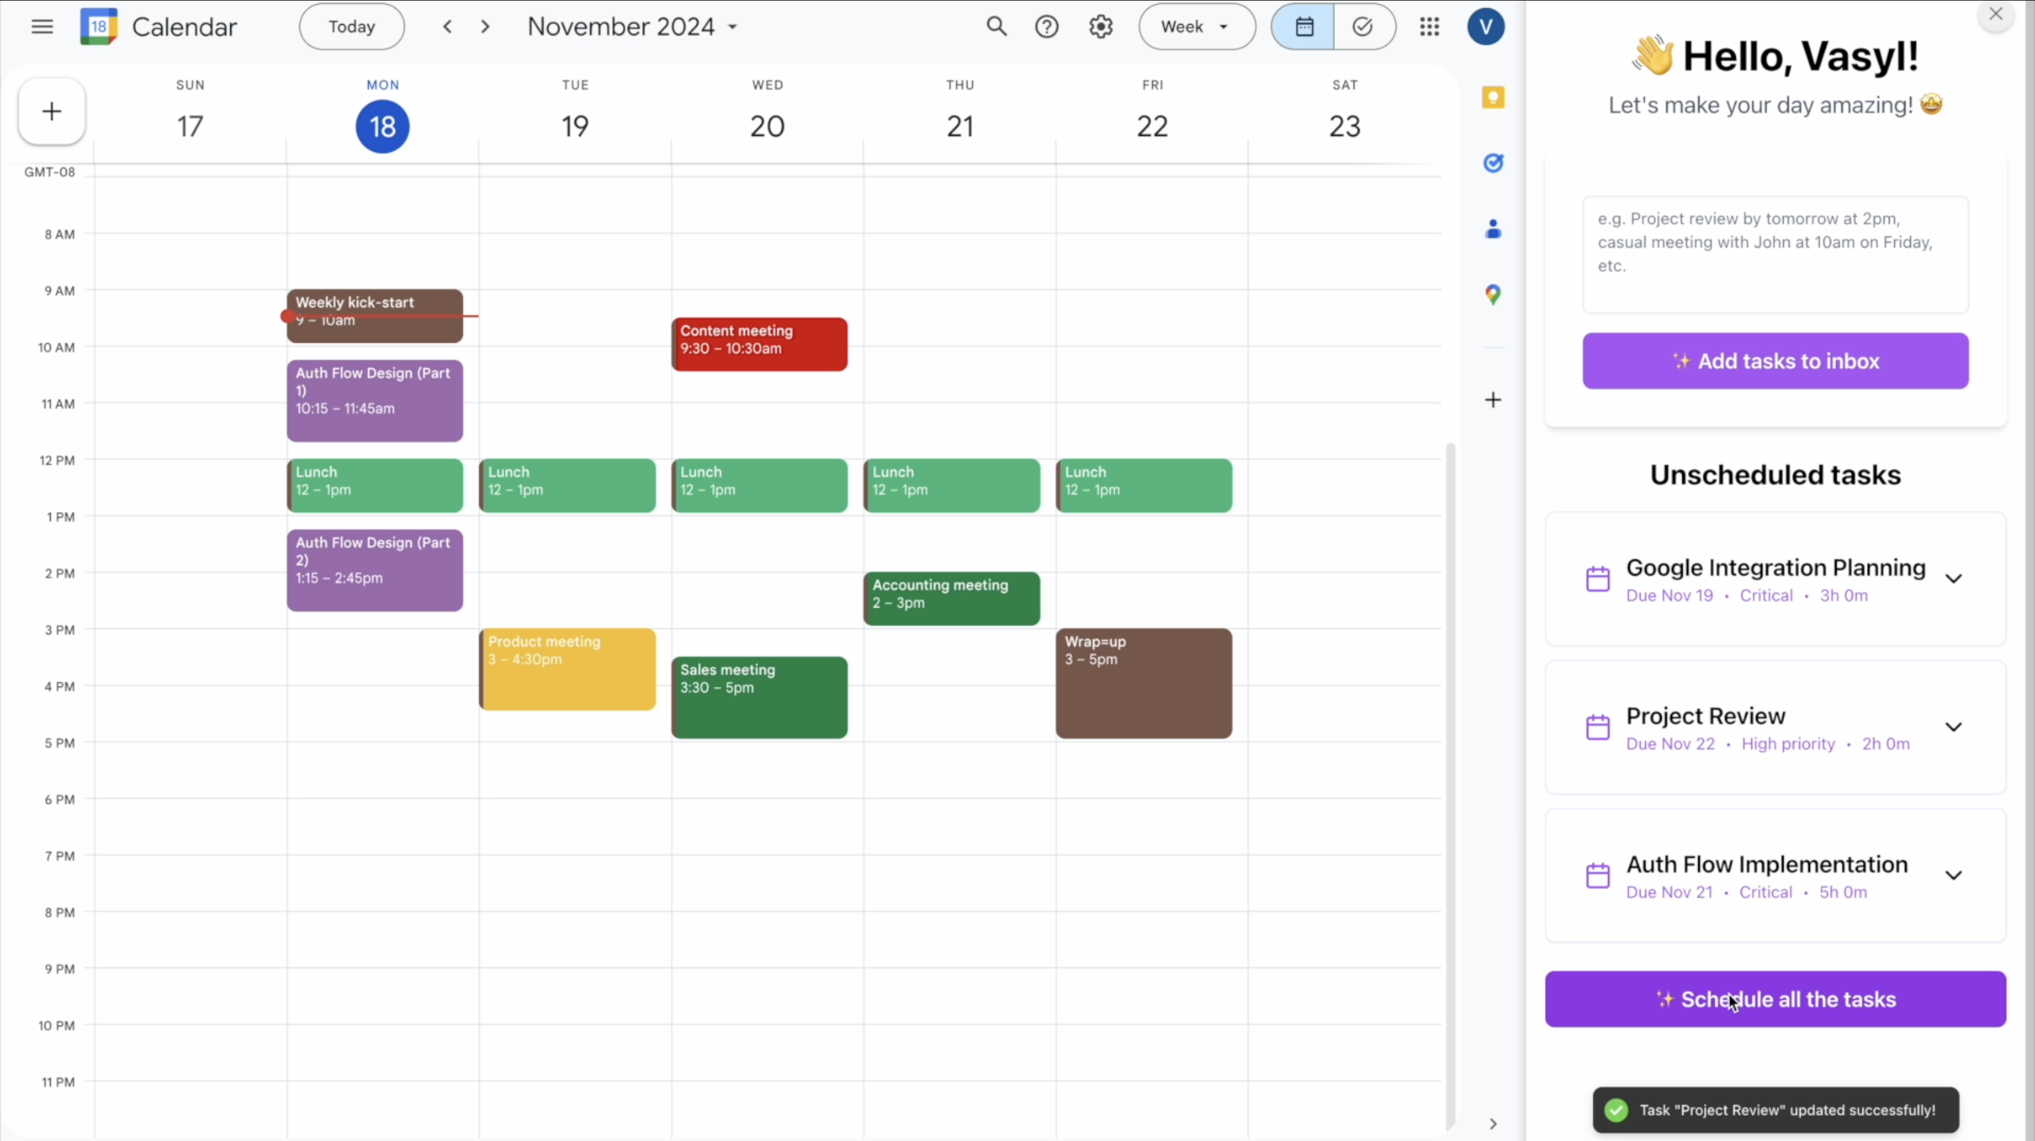Switch to the Tasks view toggle

pyautogui.click(x=1364, y=27)
